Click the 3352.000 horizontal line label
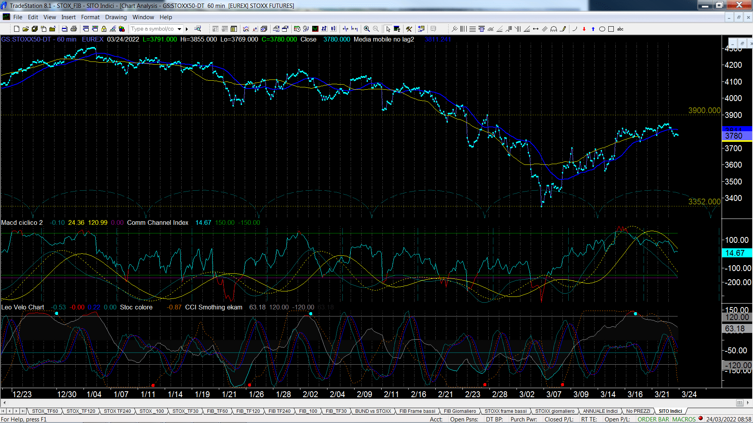753x423 pixels. [704, 202]
